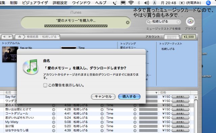Click the Browse eye icon
The height and width of the screenshot is (133, 216).
point(190,22)
